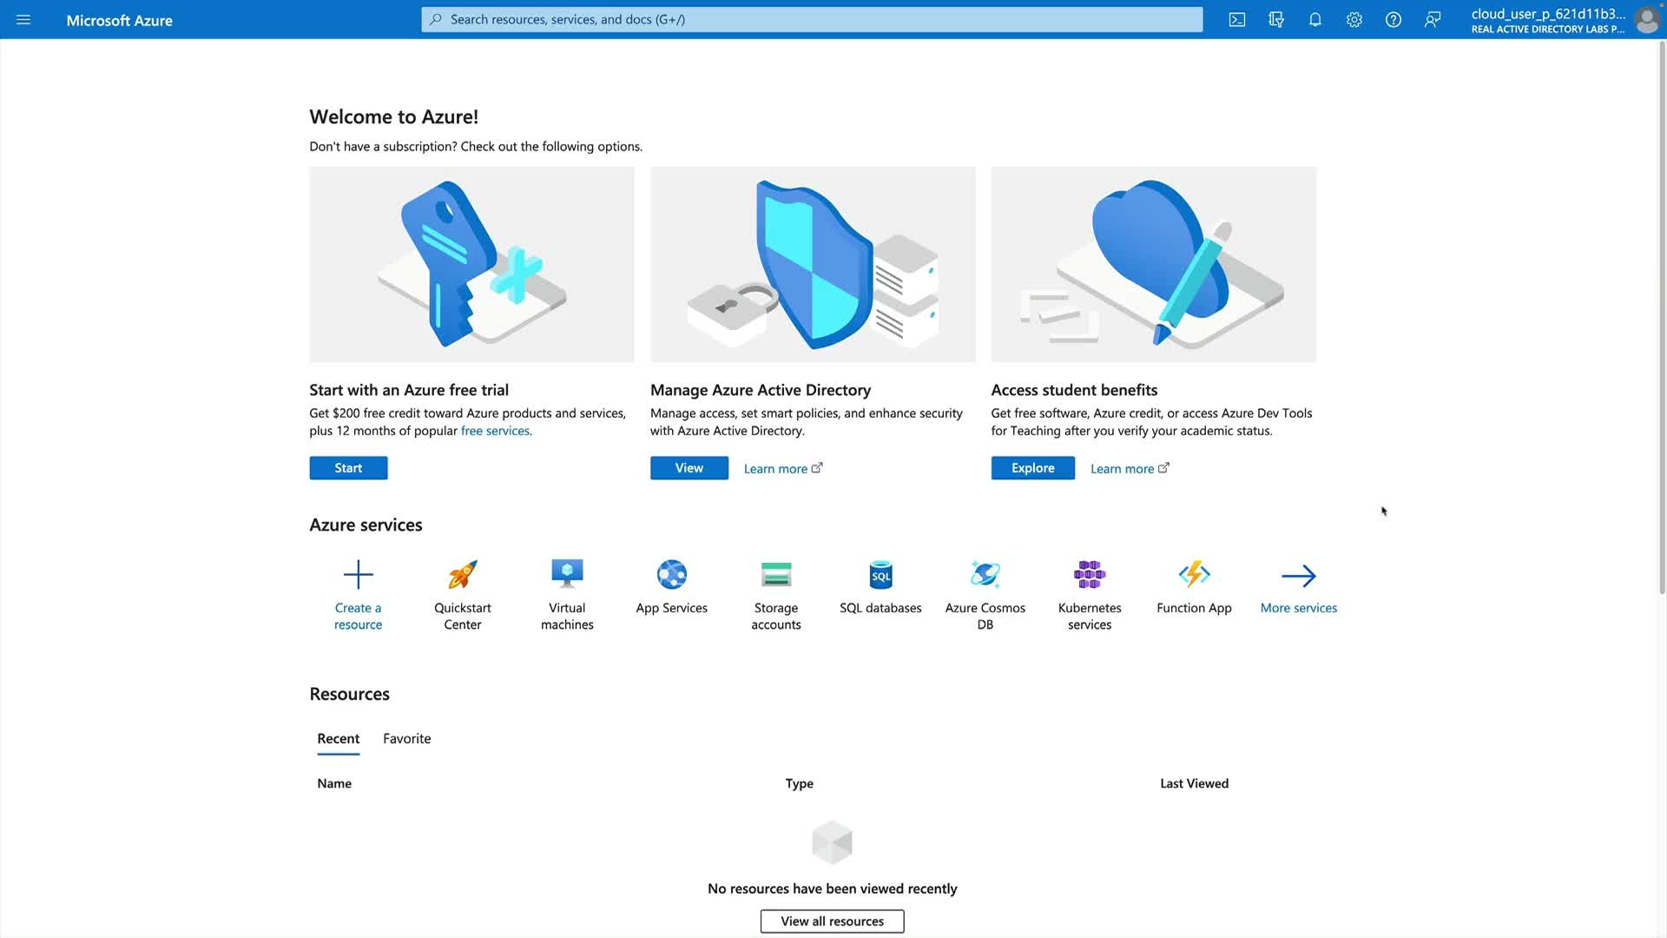The height and width of the screenshot is (938, 1667).
Task: Select the Recent resources tab
Action: click(x=338, y=738)
